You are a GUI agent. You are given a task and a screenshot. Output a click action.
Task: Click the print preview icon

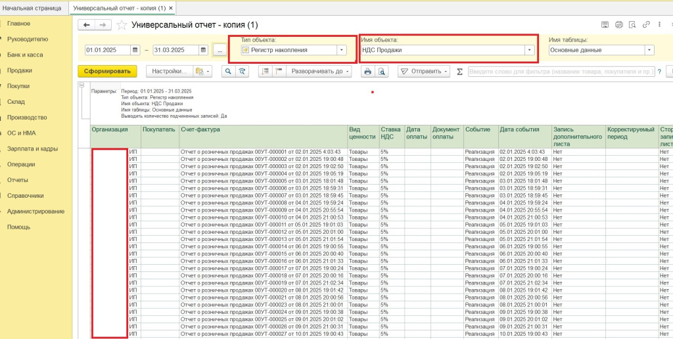pyautogui.click(x=381, y=71)
